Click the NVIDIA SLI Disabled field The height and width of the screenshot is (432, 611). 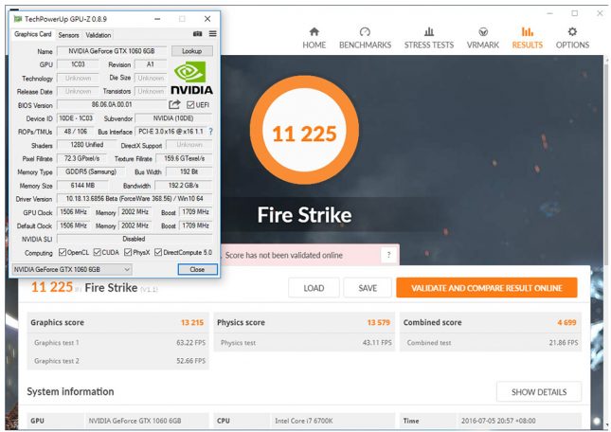click(135, 239)
